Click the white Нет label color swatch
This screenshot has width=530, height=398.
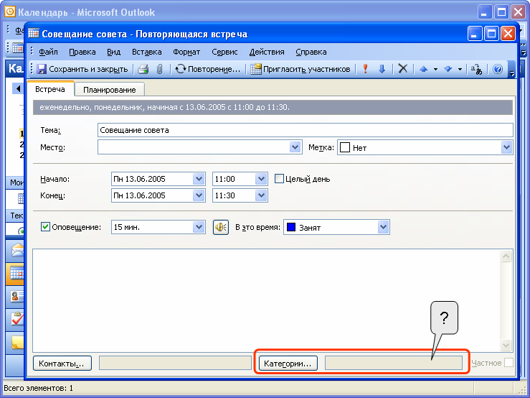click(344, 147)
